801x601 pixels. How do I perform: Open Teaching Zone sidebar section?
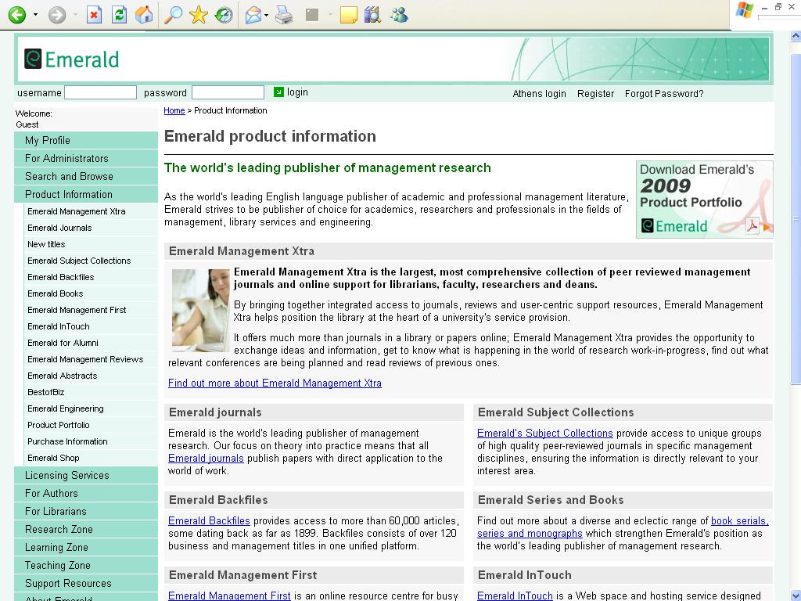coord(86,565)
